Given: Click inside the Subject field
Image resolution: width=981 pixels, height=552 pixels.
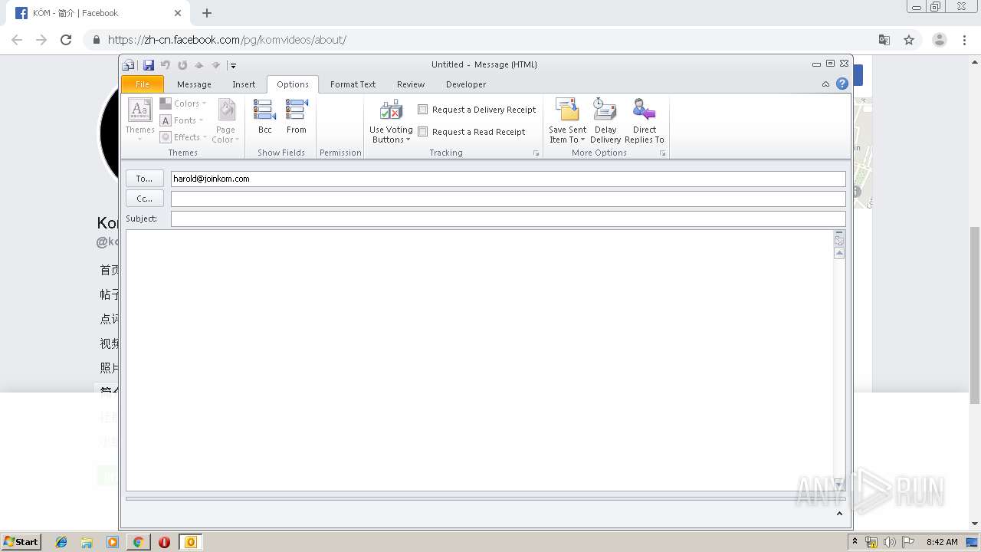Looking at the screenshot, I should (x=508, y=219).
